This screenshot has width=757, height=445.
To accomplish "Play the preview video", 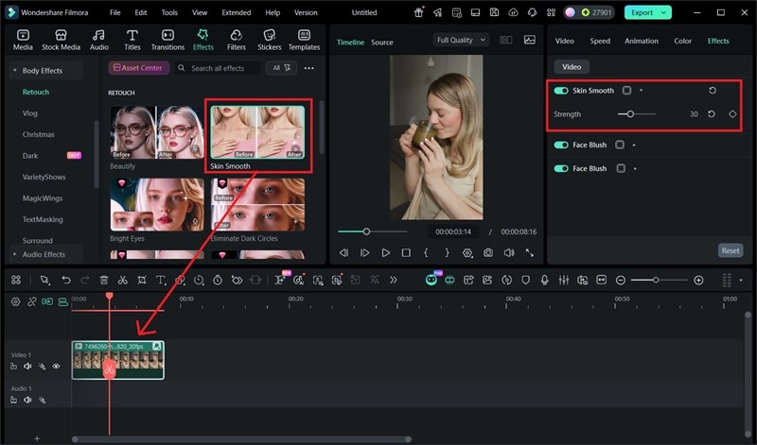I will (x=385, y=253).
